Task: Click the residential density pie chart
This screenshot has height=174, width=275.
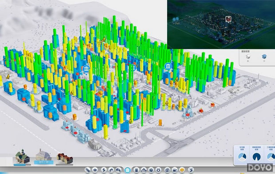Action: tap(242, 156)
